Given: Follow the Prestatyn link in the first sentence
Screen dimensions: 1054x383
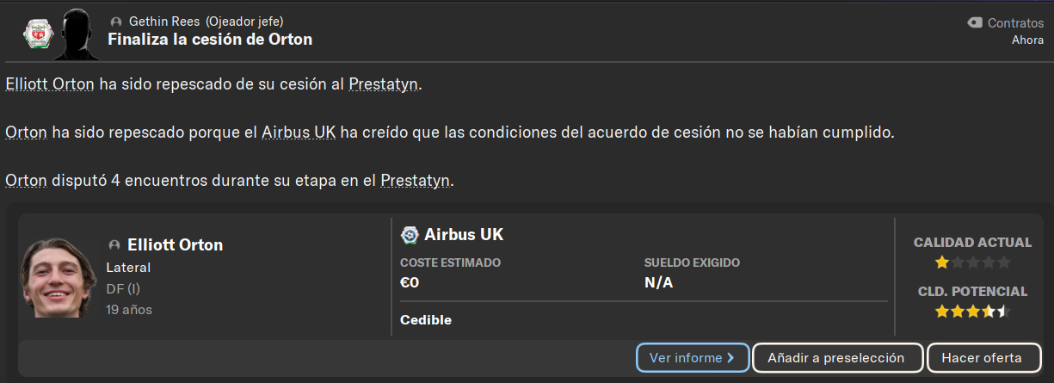Looking at the screenshot, I should click(384, 84).
